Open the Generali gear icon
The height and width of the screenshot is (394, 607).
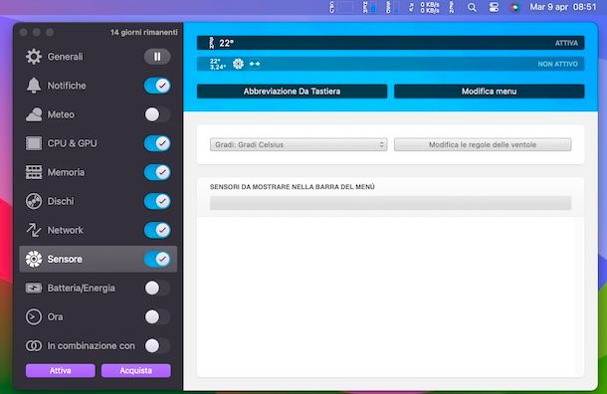34,57
